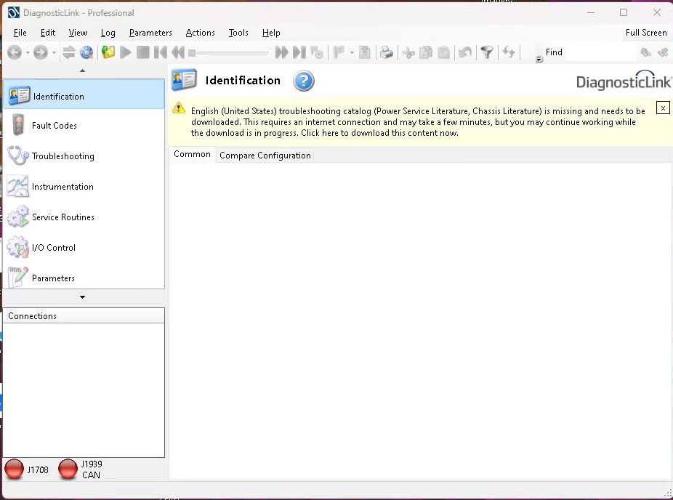Expand the toolbar options dropdown near Find
The height and width of the screenshot is (500, 673).
tap(539, 60)
